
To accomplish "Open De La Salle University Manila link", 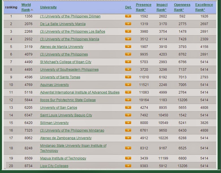I will 63,24.
